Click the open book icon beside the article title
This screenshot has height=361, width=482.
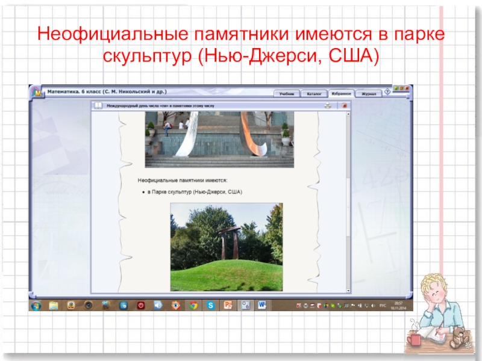pyautogui.click(x=98, y=106)
